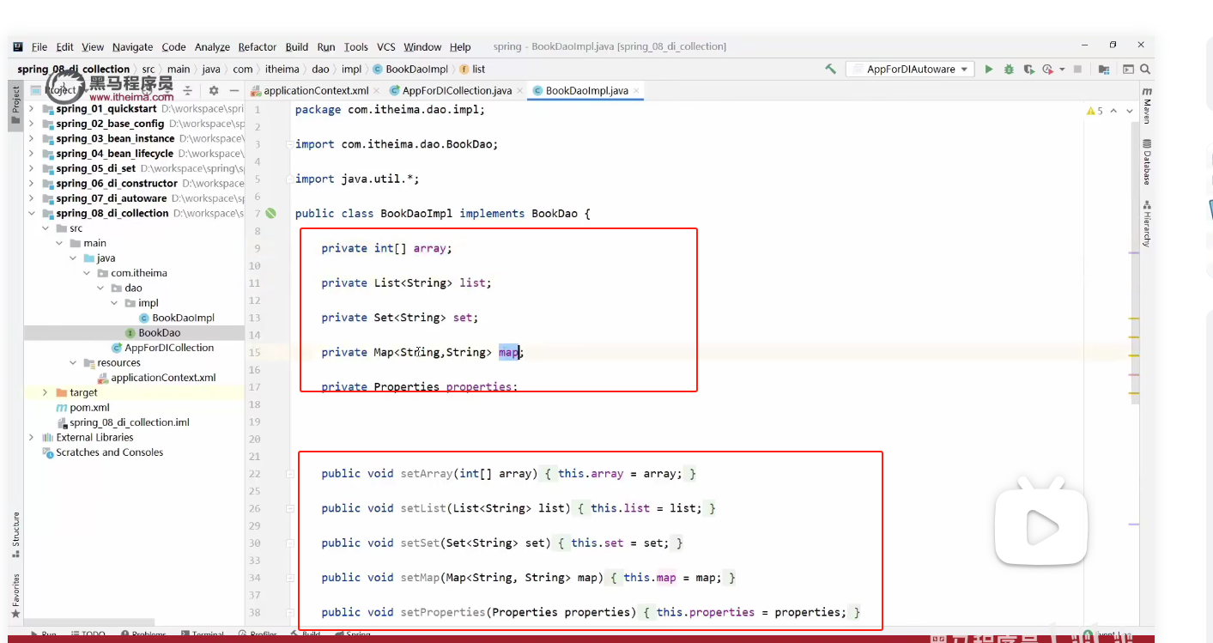Click the line 7 gutter implementation icon
This screenshot has height=643, width=1213.
[x=271, y=213]
